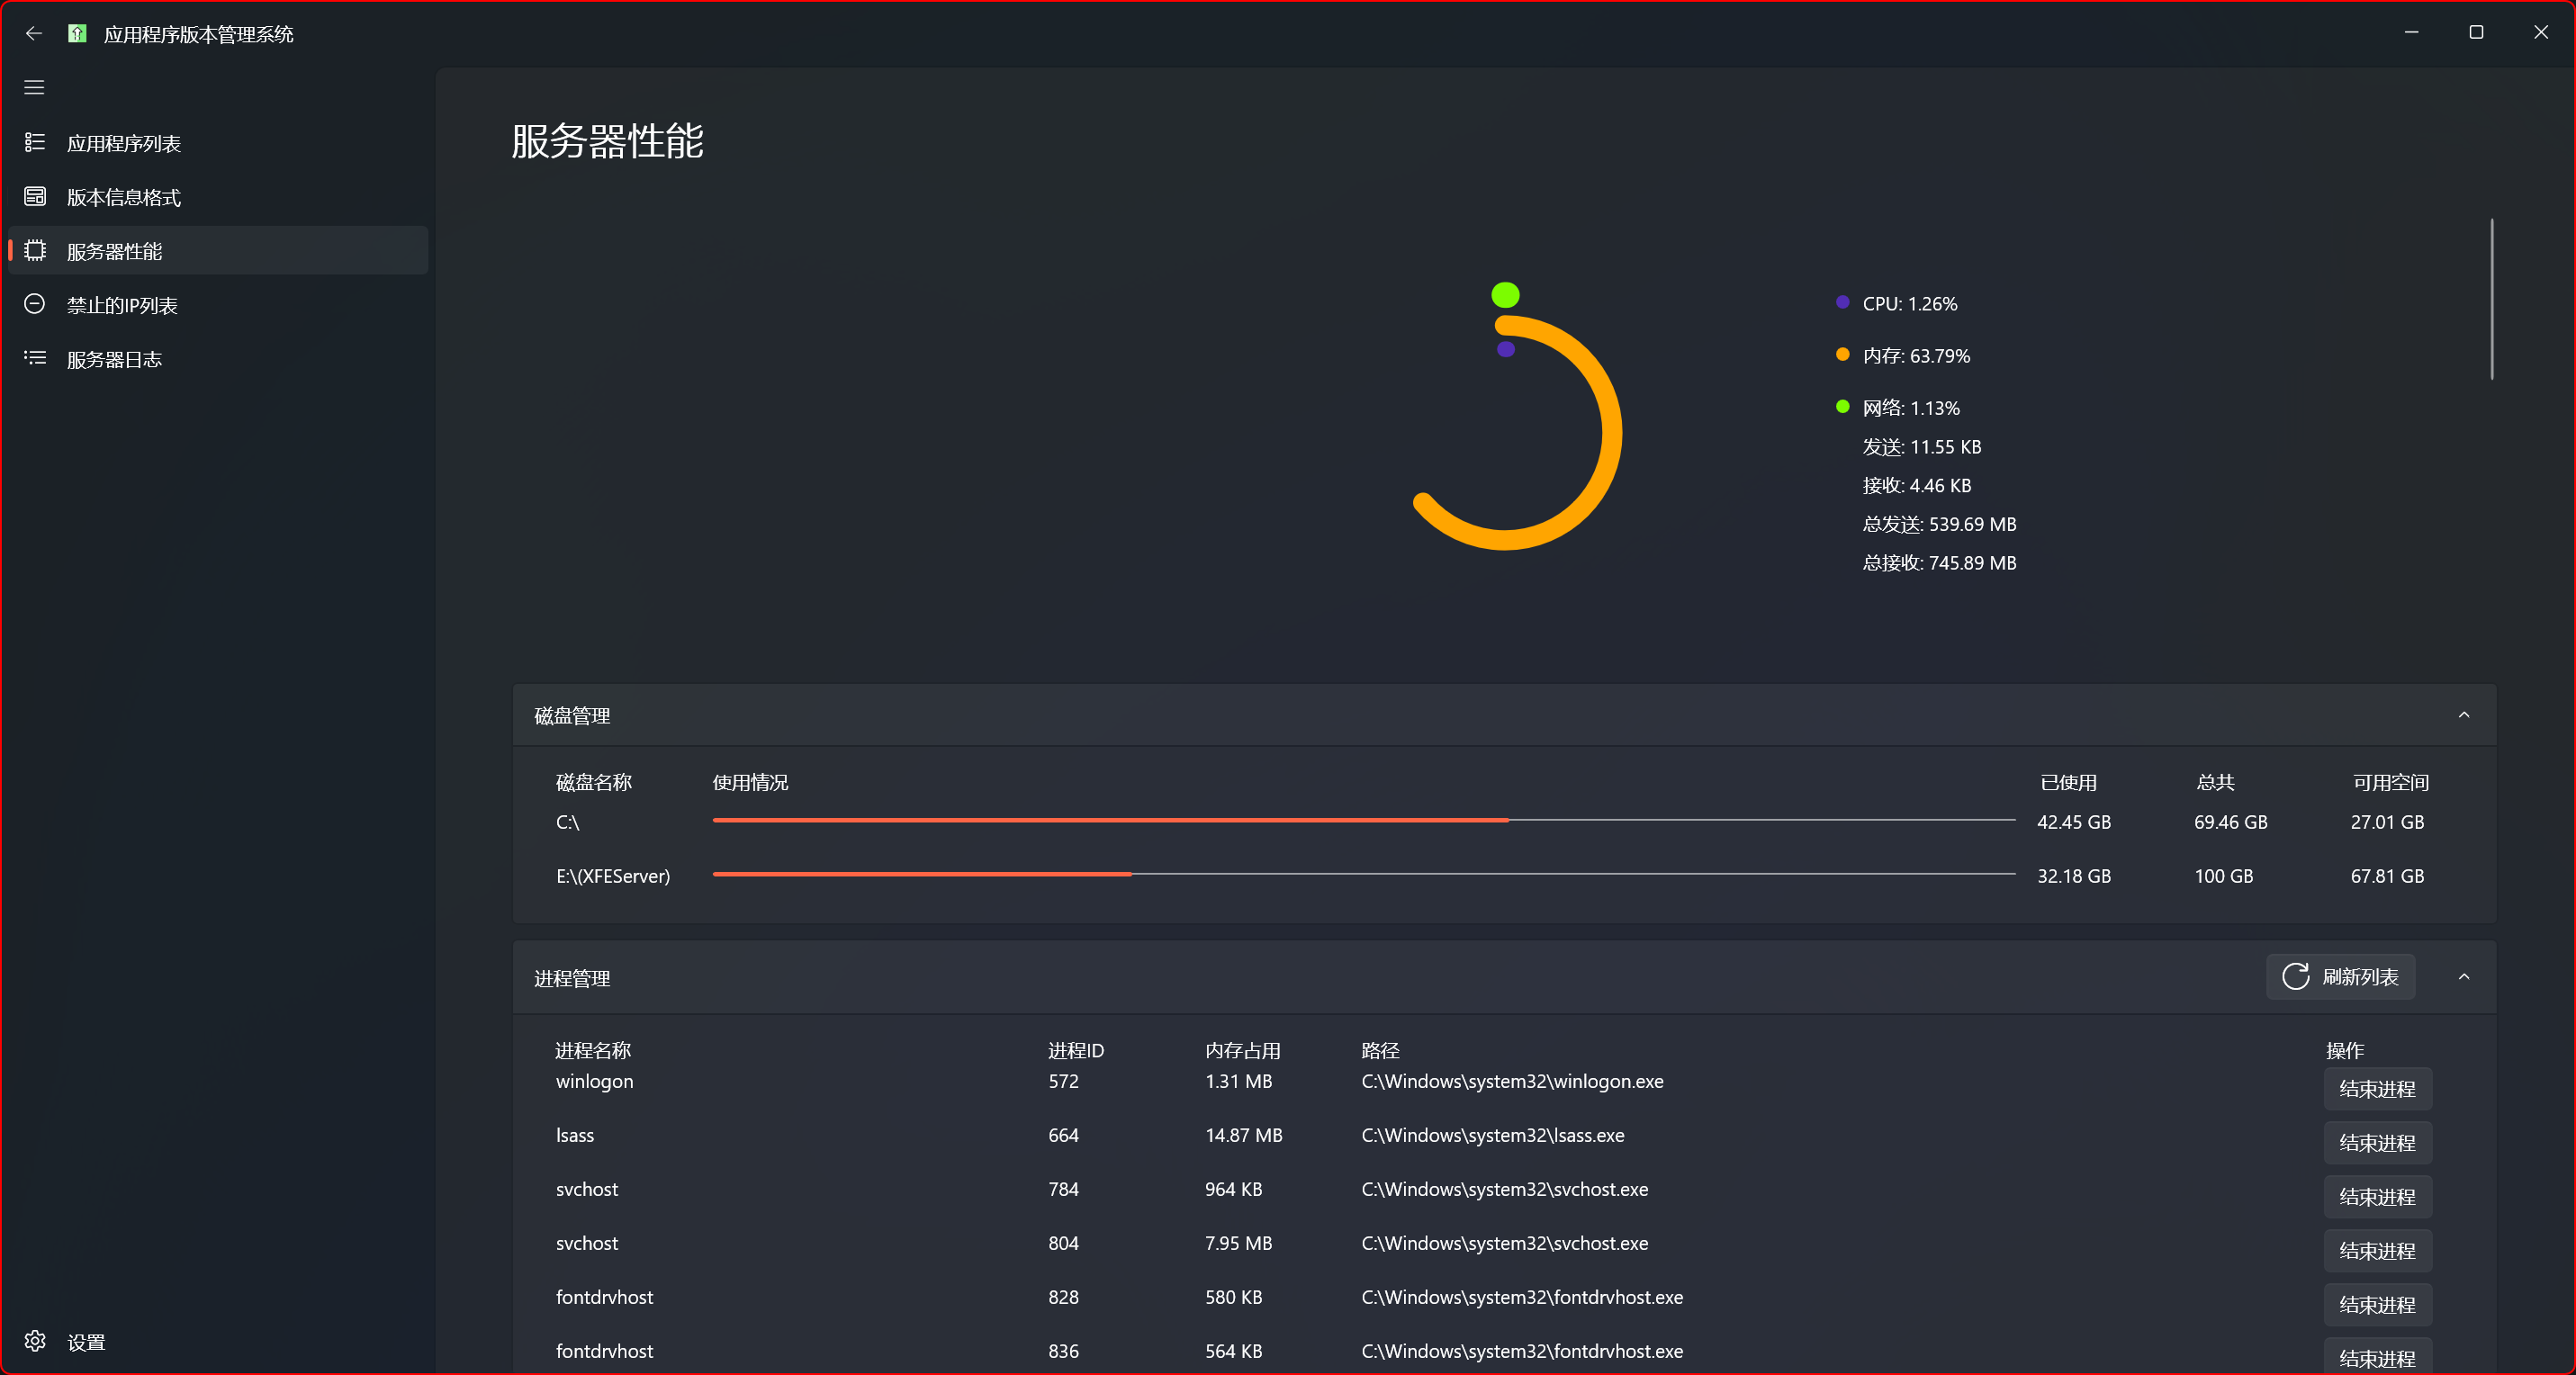Open the 设置 gear icon
This screenshot has width=2576, height=1375.
click(x=35, y=1341)
